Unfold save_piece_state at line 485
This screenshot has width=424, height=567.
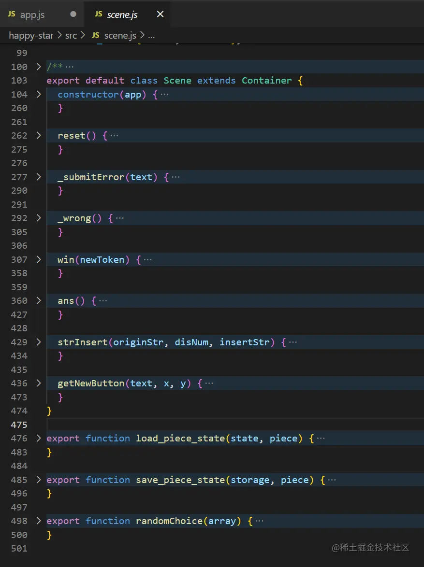tap(39, 480)
